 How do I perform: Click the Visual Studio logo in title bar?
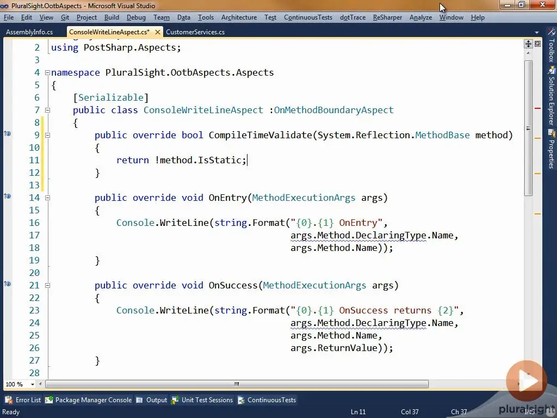pyautogui.click(x=4, y=5)
